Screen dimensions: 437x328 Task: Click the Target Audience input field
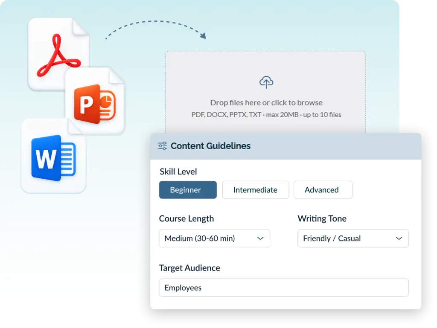pos(284,287)
